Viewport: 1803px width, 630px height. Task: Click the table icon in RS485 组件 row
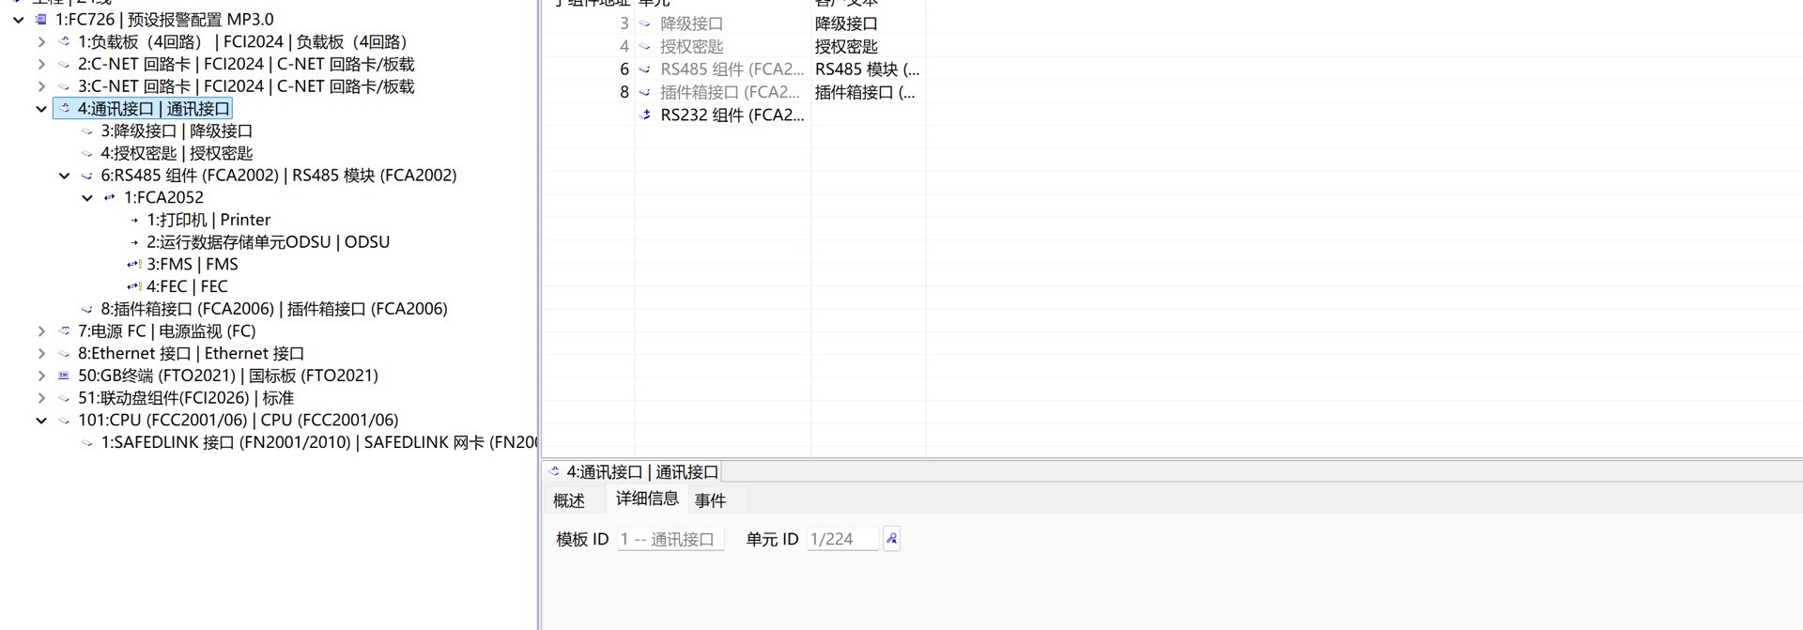[x=645, y=69]
